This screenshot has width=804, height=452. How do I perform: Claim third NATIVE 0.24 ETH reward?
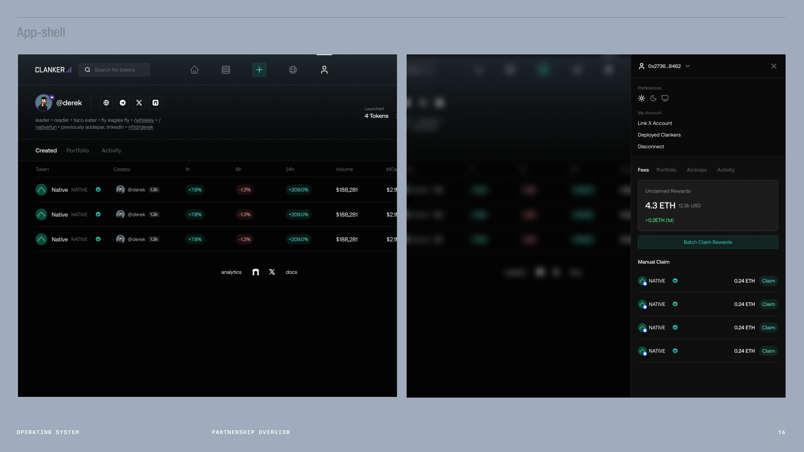768,328
